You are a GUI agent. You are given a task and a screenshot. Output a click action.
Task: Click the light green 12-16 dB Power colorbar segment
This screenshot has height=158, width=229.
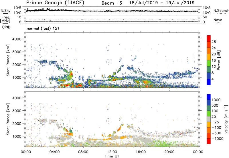pyautogui.click(x=209, y=63)
